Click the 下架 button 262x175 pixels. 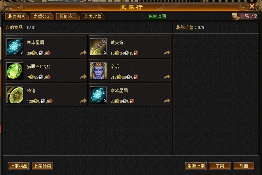click(x=220, y=166)
